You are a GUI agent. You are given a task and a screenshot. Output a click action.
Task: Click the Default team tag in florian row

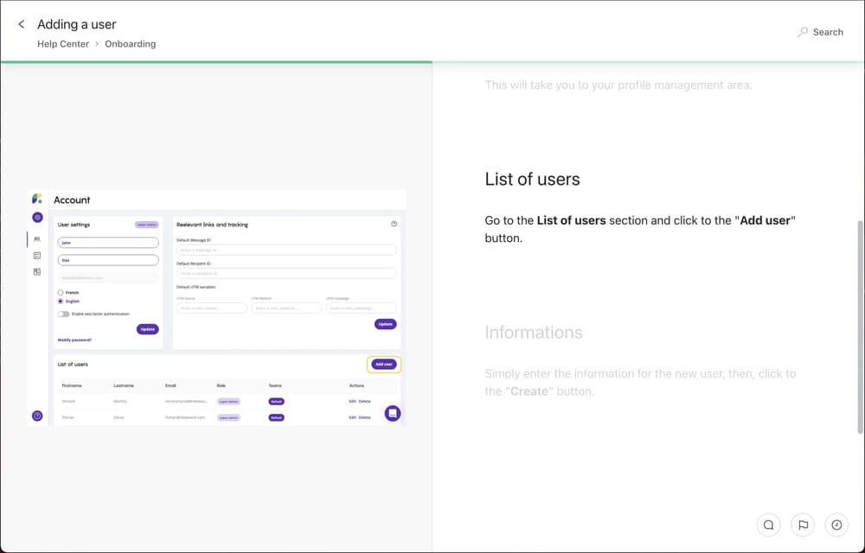click(x=277, y=417)
